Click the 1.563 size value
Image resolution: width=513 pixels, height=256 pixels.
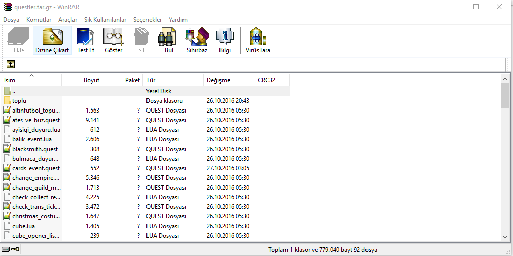[x=92, y=111]
